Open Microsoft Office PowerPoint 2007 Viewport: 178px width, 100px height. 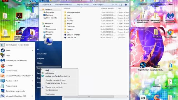17,76
